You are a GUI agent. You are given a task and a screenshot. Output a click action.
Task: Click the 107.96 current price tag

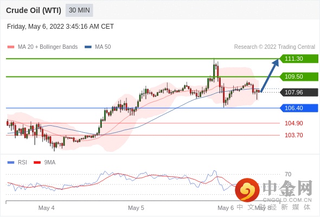(299, 92)
